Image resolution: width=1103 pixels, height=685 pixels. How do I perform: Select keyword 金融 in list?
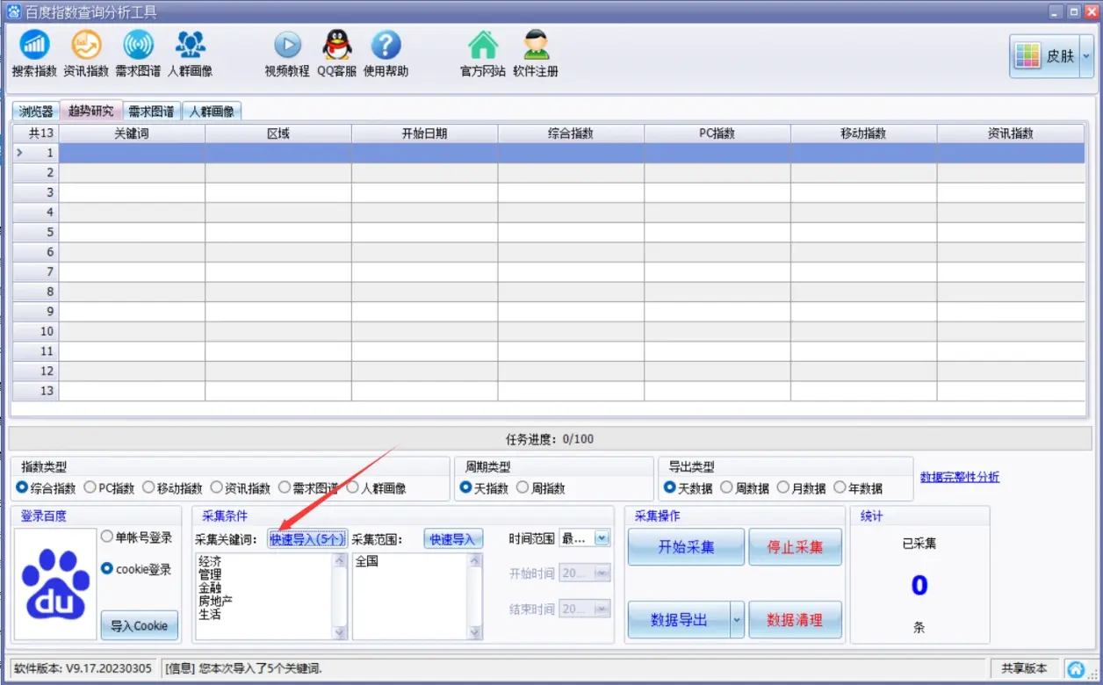pos(210,588)
